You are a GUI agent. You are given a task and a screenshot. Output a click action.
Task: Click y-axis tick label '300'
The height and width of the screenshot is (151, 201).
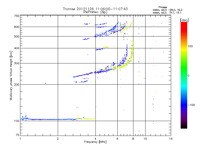(x=17, y=63)
